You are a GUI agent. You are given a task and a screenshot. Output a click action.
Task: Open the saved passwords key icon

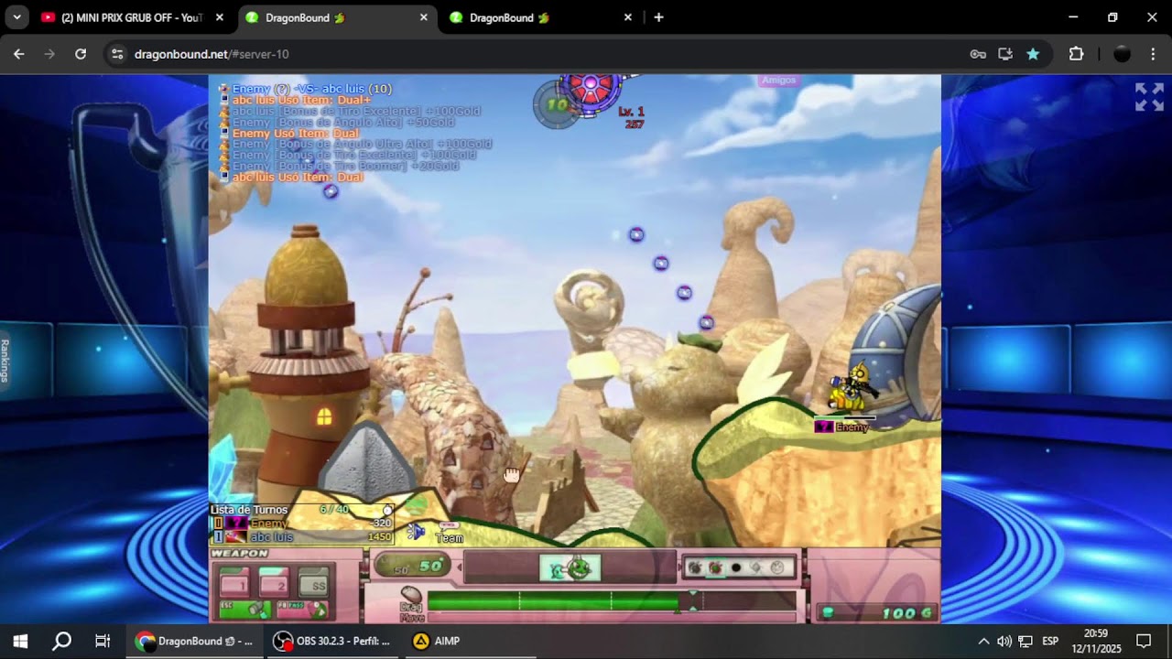click(x=978, y=54)
